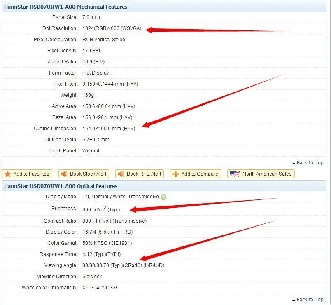The width and height of the screenshot is (331, 305).
Task: Click the speaker icon on Book RFQ Alert
Action: (121, 174)
